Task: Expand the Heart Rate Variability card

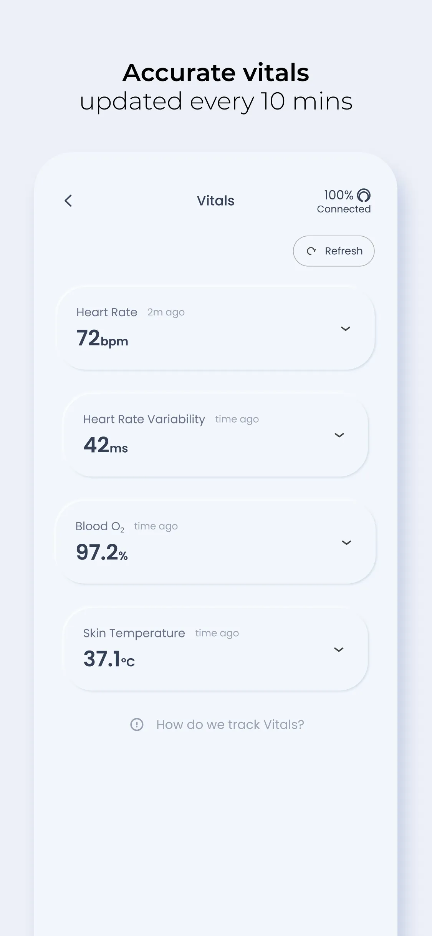Action: 339,435
